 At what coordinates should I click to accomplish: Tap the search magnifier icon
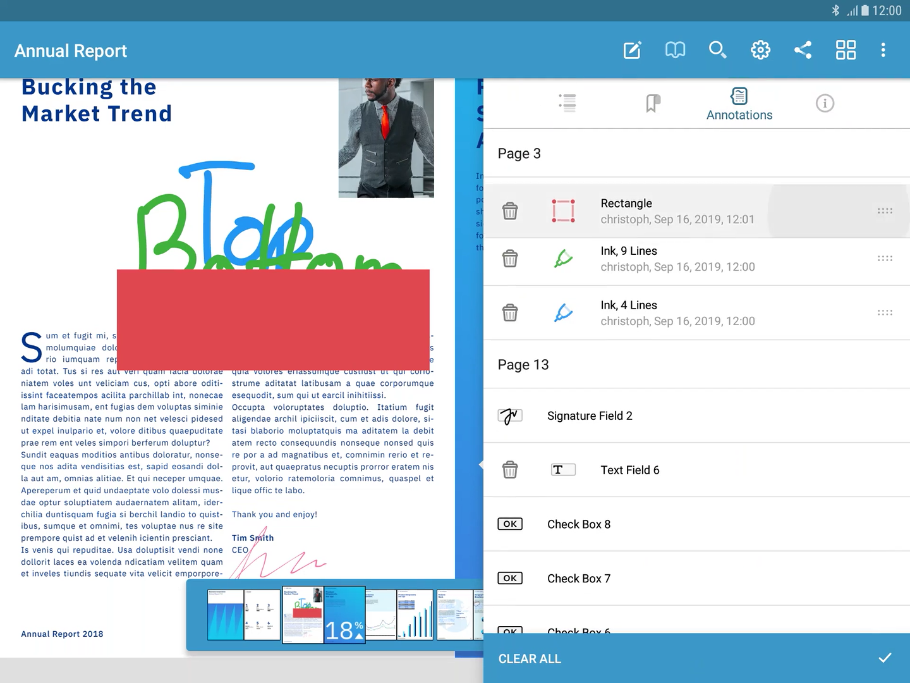pyautogui.click(x=717, y=50)
